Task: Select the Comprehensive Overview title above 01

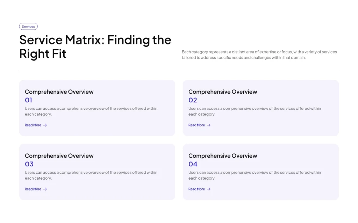Action: [x=59, y=92]
